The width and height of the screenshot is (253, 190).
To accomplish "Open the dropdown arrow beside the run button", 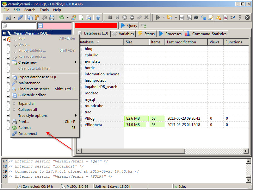I will [164, 17].
